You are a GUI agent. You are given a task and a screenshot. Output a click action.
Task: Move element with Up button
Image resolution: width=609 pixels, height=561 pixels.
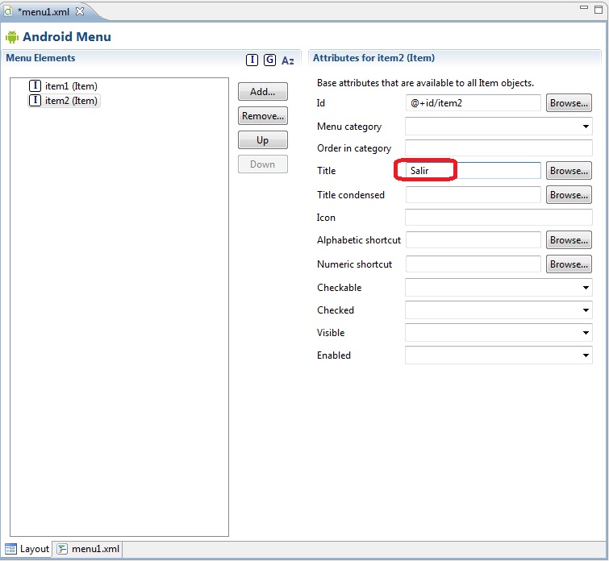click(262, 139)
